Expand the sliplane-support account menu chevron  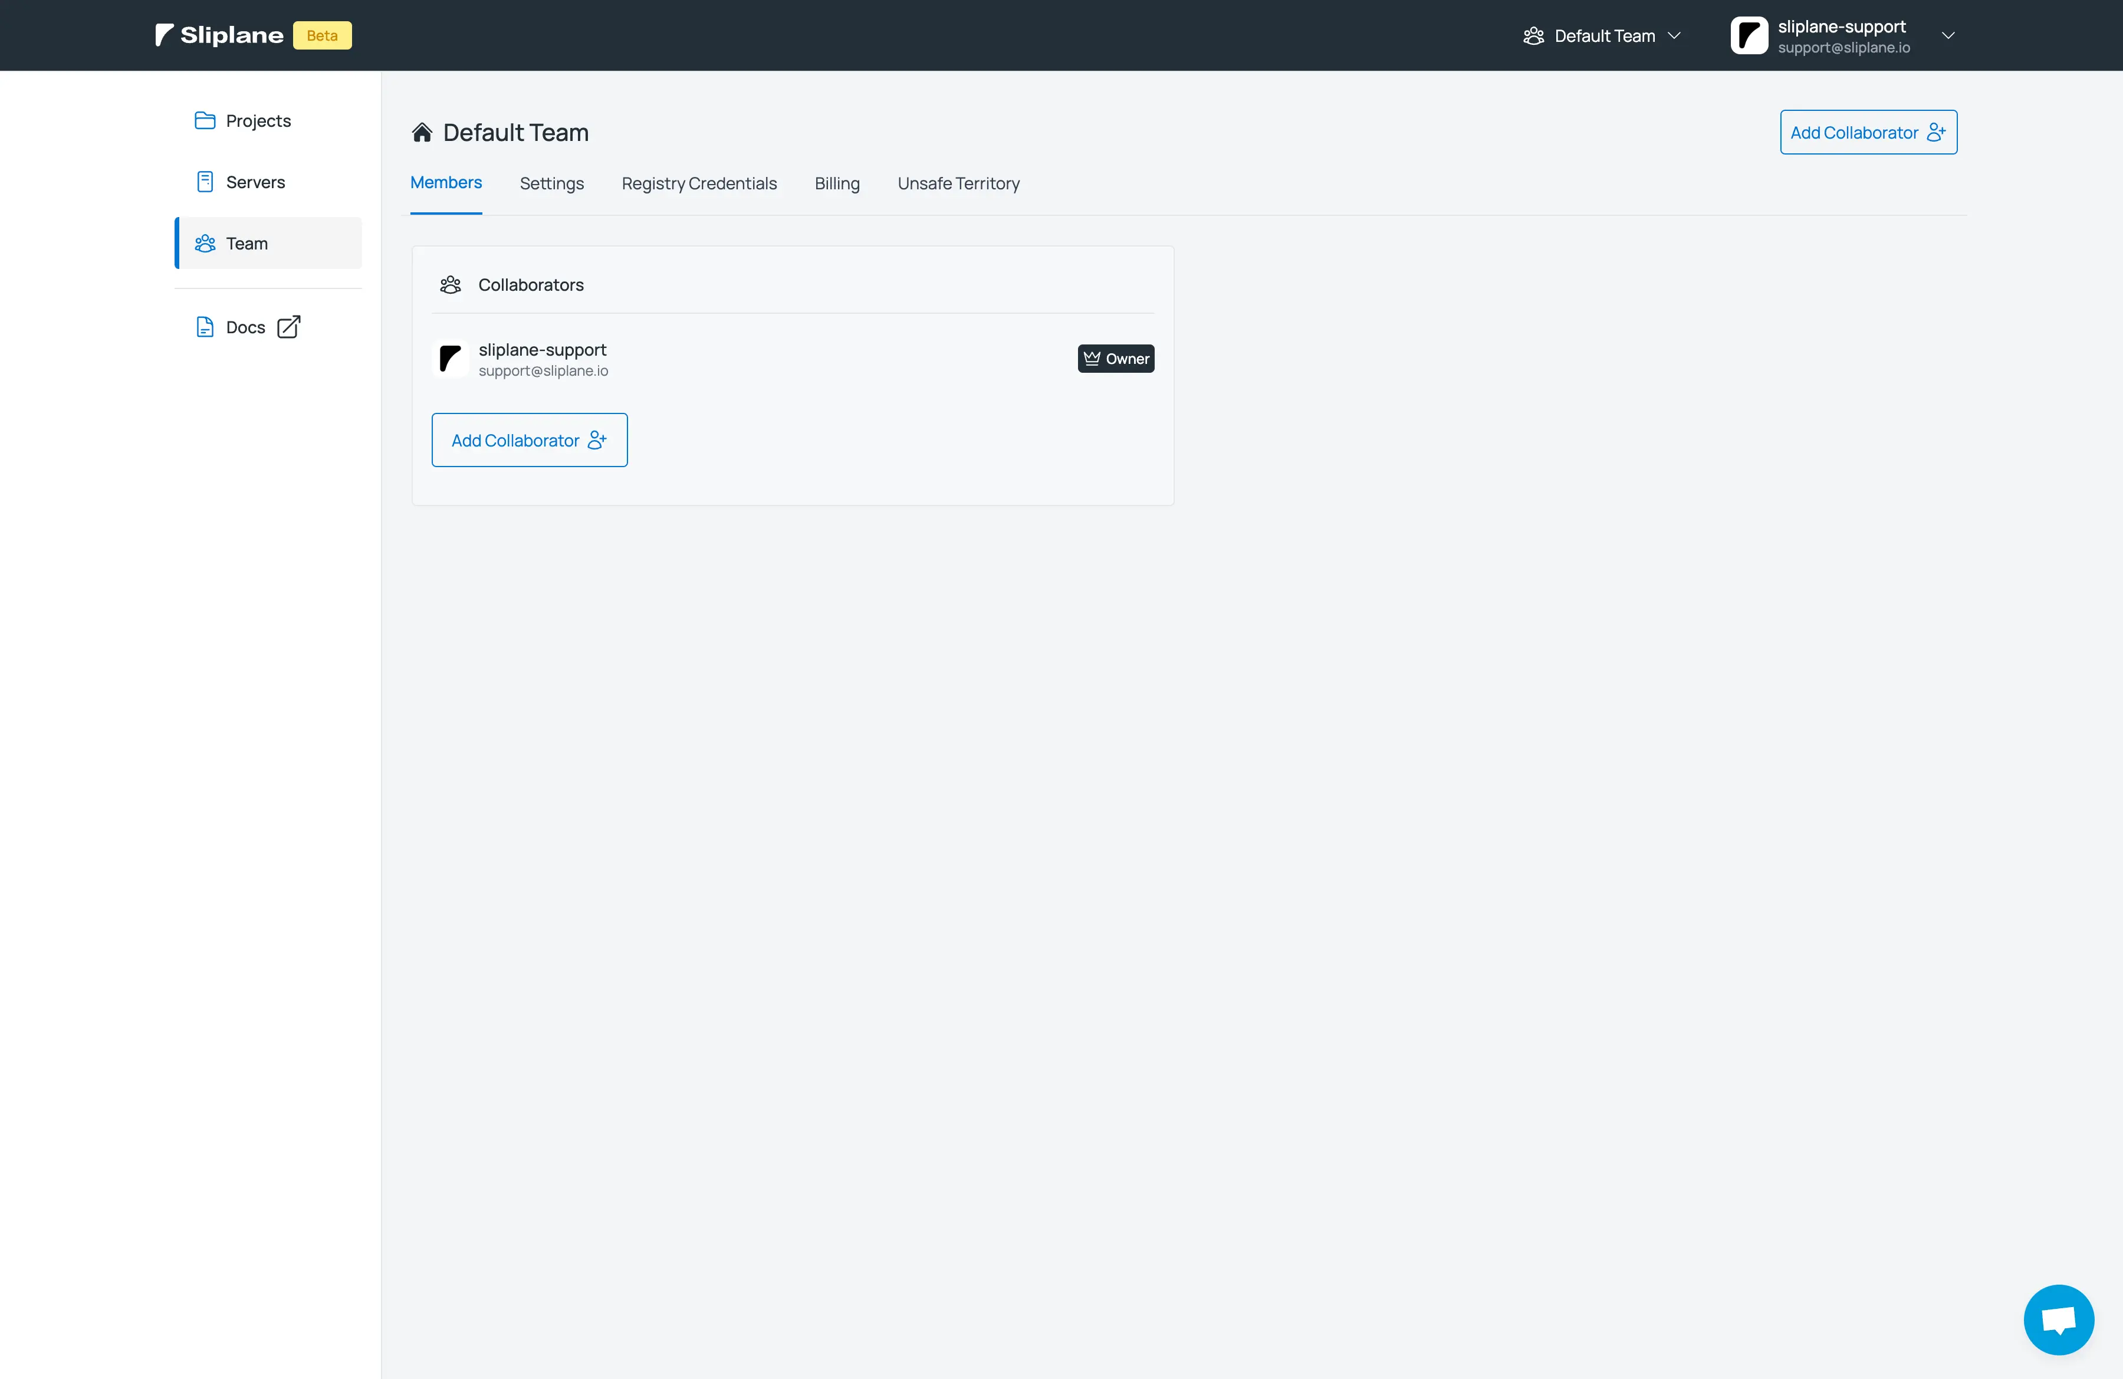1948,35
